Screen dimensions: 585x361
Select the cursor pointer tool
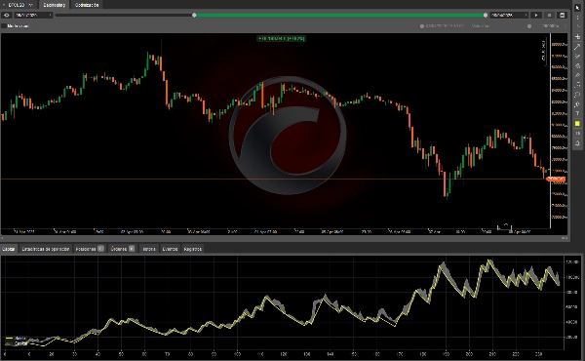click(577, 8)
